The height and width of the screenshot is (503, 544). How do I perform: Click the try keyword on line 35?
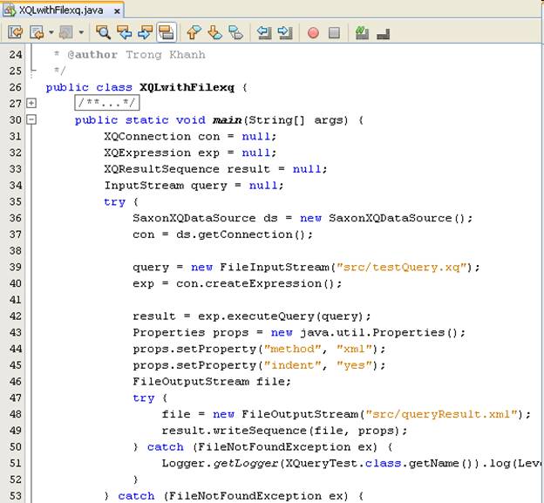pyautogui.click(x=114, y=202)
